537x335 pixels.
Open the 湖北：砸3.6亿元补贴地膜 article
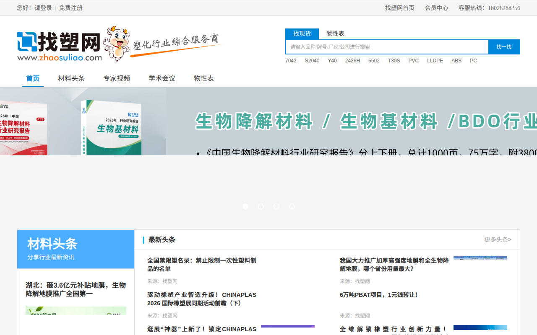tap(76, 289)
